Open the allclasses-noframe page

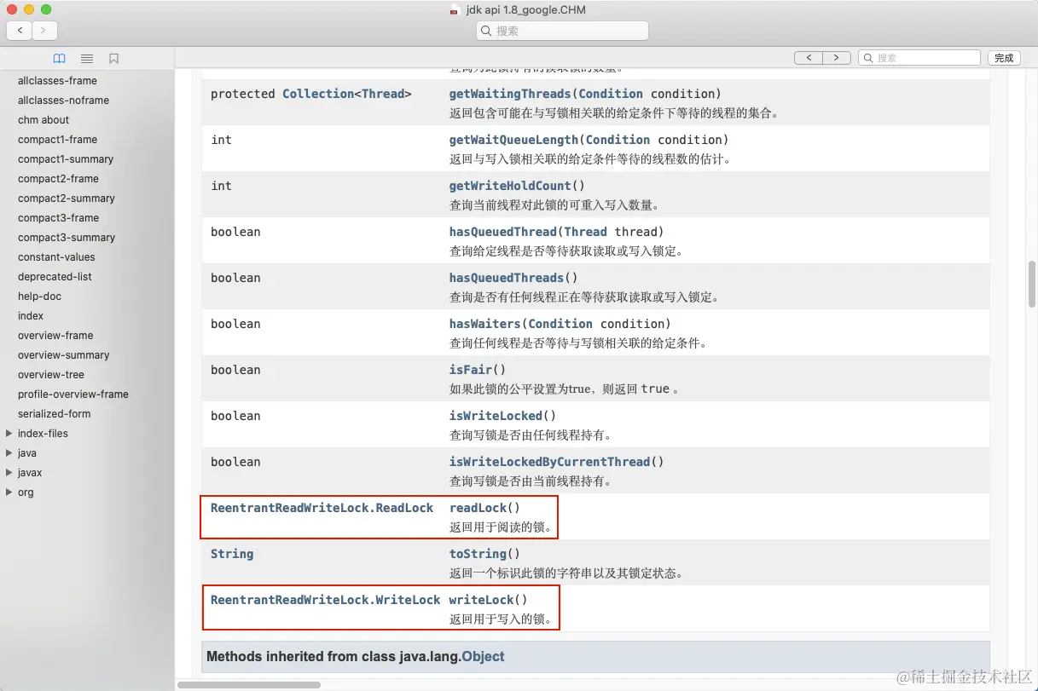click(x=63, y=101)
